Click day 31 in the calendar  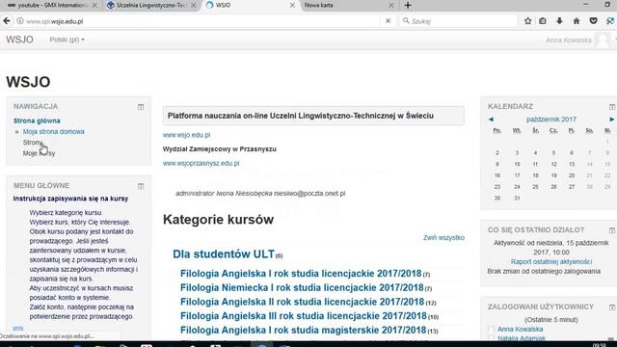coord(517,199)
